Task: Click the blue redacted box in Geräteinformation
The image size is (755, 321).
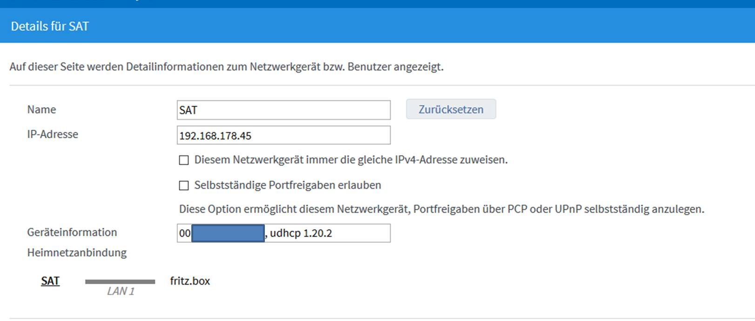Action: (228, 233)
